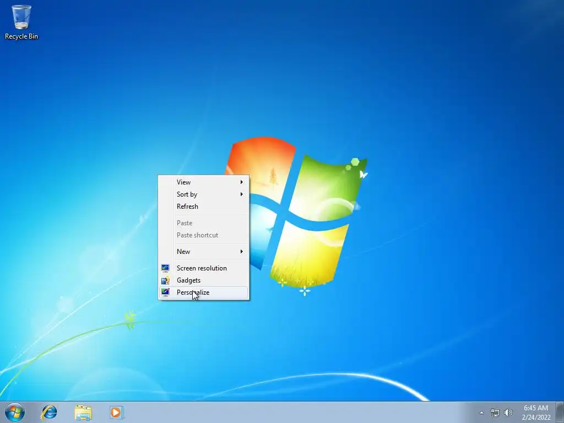Show hidden tray icons arrow
This screenshot has height=423, width=564.
[481, 413]
